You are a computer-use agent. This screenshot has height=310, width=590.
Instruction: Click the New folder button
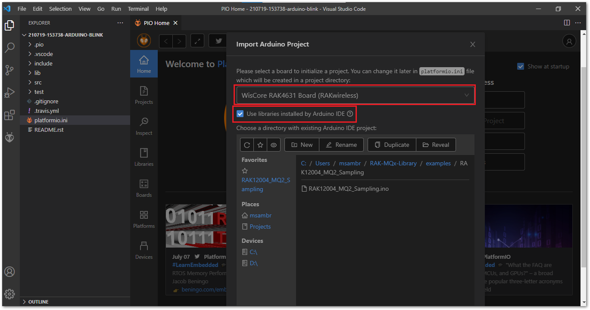tap(302, 145)
